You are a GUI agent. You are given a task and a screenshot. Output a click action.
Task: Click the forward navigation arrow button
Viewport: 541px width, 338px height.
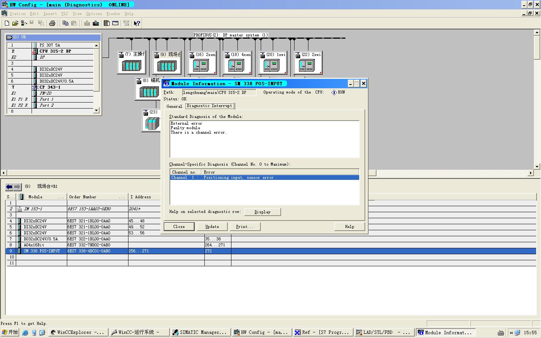coord(17,187)
